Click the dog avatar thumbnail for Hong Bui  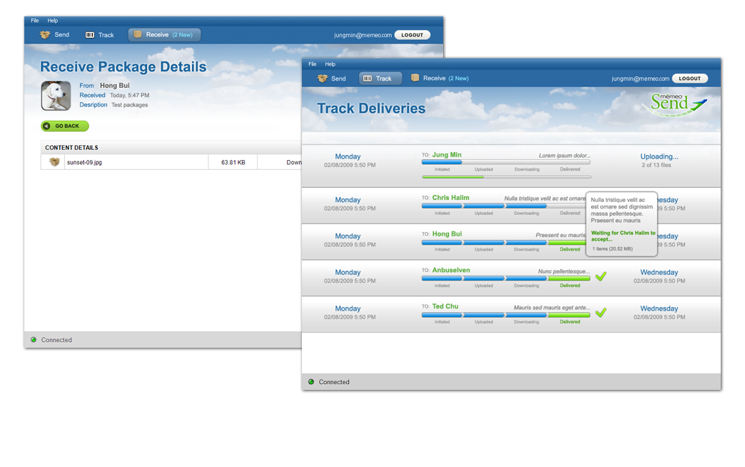pyautogui.click(x=56, y=96)
